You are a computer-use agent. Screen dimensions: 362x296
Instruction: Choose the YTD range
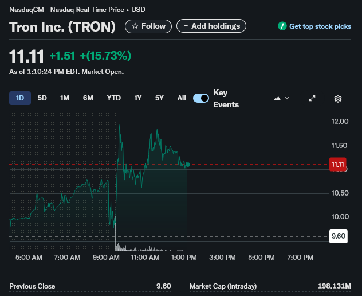pos(114,98)
